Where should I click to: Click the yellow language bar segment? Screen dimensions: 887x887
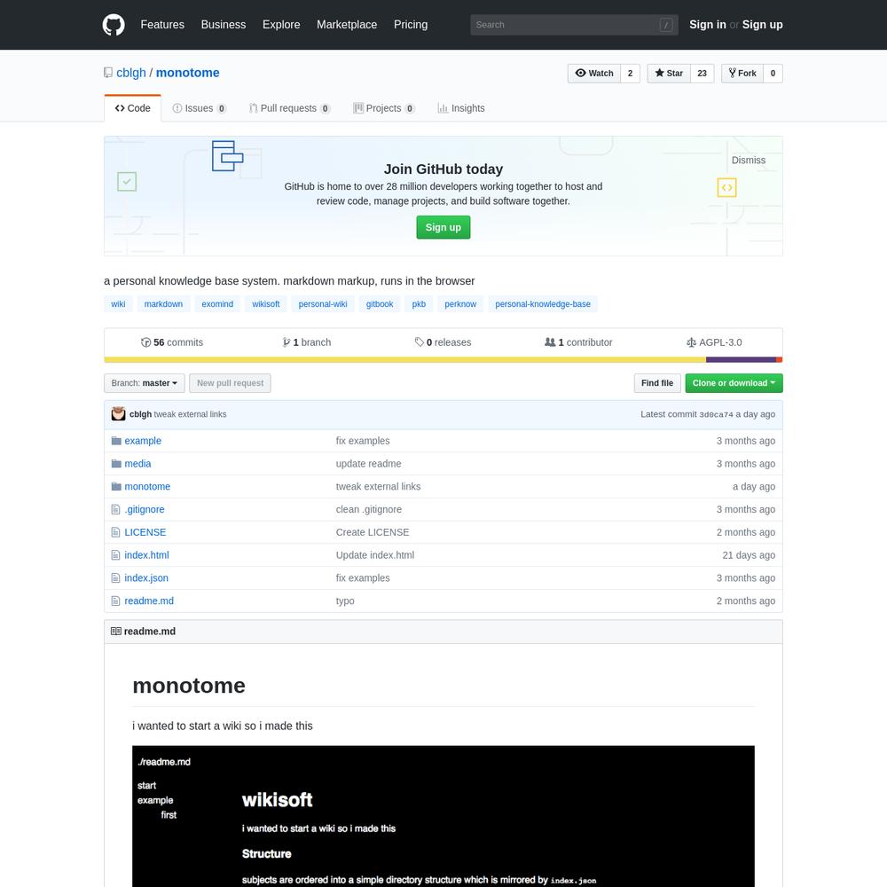pyautogui.click(x=405, y=360)
